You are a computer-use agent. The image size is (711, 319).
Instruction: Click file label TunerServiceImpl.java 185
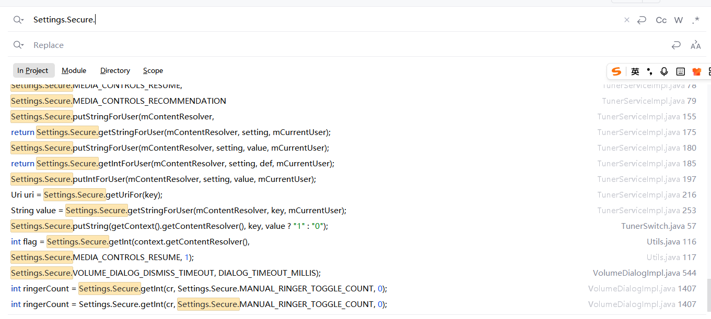coord(647,163)
